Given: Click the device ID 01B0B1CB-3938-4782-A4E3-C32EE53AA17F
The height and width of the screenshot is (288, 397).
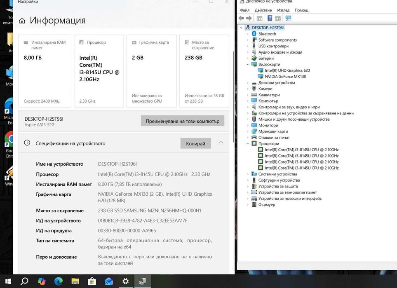Looking at the screenshot, I should [x=143, y=221].
